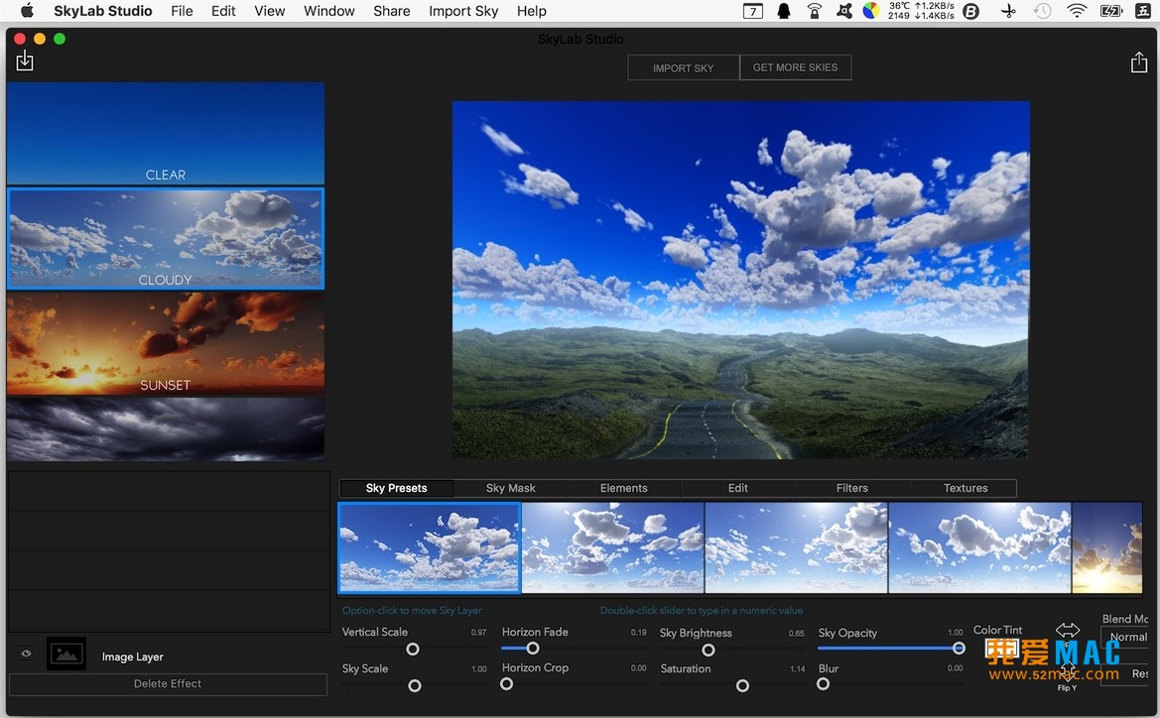
Task: Click the Blur slider handle
Action: click(824, 684)
